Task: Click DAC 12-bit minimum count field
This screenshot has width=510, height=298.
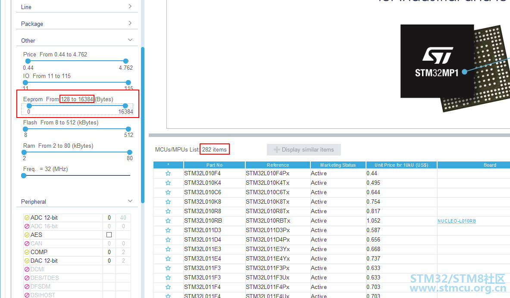Action: [110, 261]
